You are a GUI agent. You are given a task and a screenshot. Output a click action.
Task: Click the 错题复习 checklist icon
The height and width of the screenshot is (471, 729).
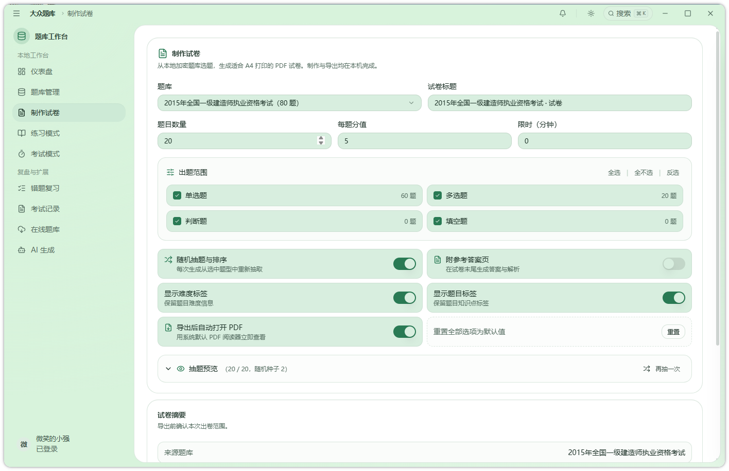pyautogui.click(x=22, y=188)
